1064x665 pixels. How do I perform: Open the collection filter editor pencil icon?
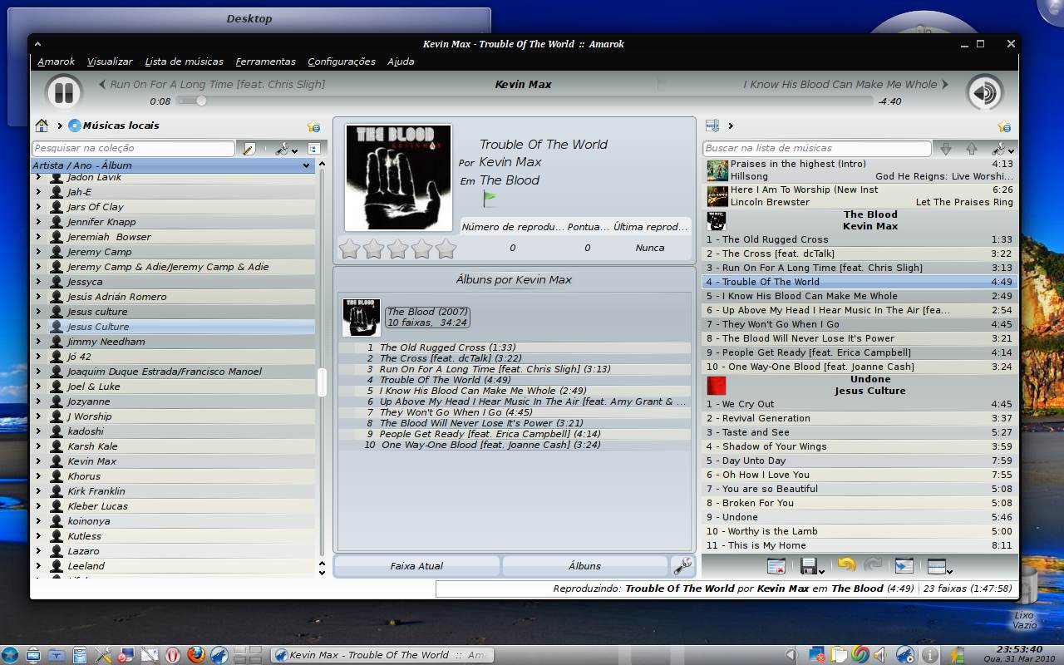tap(249, 149)
